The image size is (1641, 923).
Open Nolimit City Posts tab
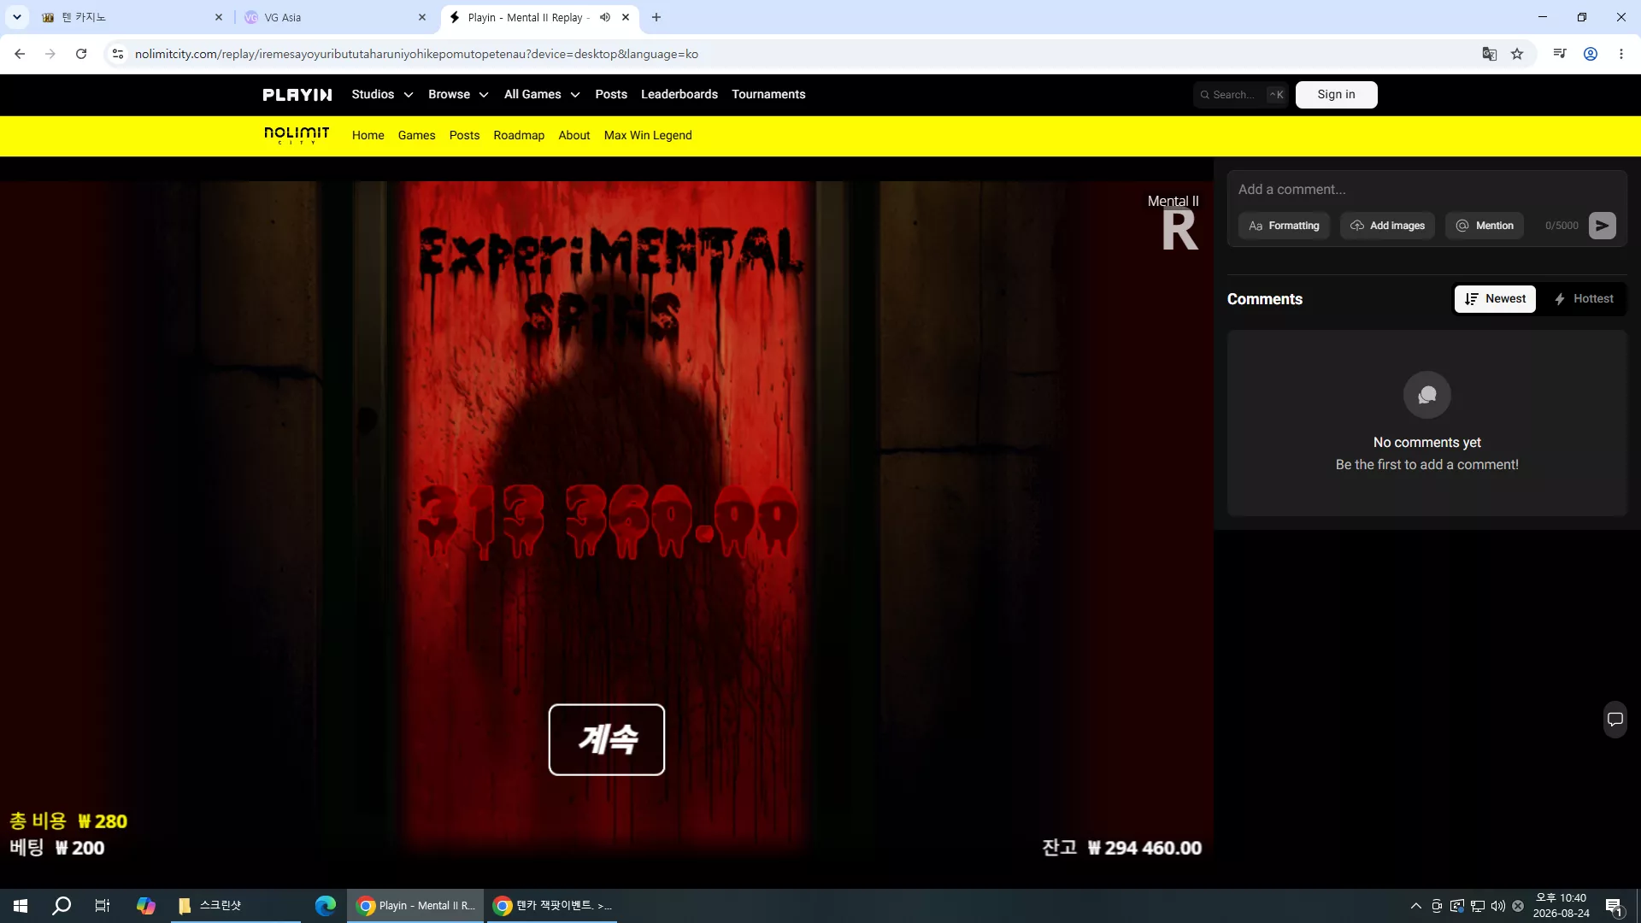465,136
